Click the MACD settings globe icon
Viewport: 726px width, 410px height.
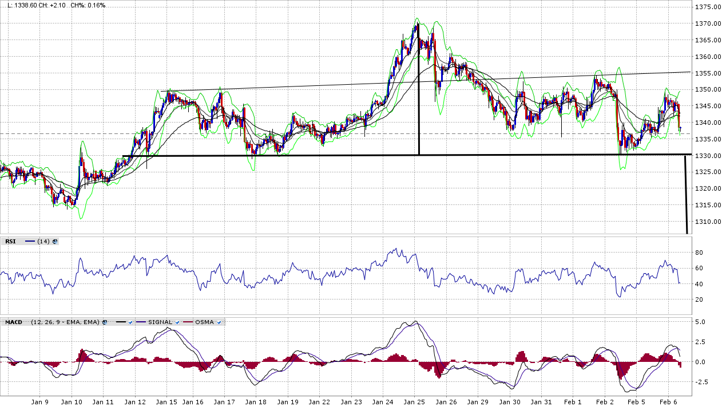[104, 322]
